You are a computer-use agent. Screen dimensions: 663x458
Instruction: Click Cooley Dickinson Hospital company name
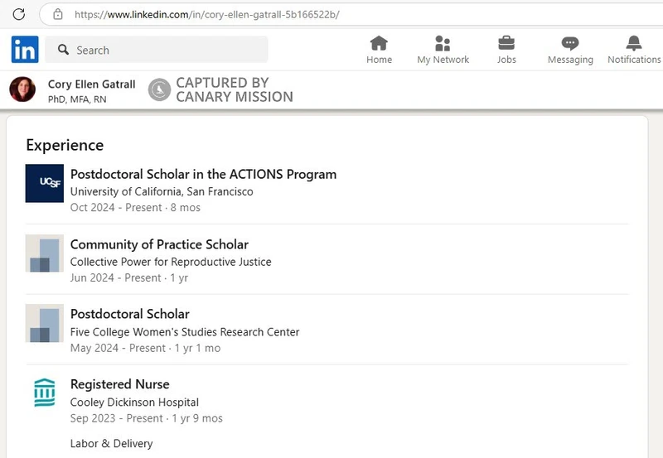click(x=134, y=403)
